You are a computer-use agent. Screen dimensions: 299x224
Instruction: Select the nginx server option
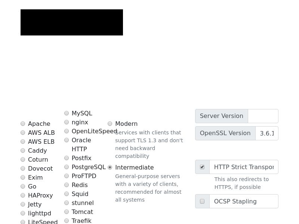coord(67,122)
